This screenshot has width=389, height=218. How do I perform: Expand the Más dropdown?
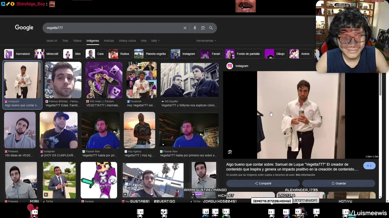click(155, 41)
